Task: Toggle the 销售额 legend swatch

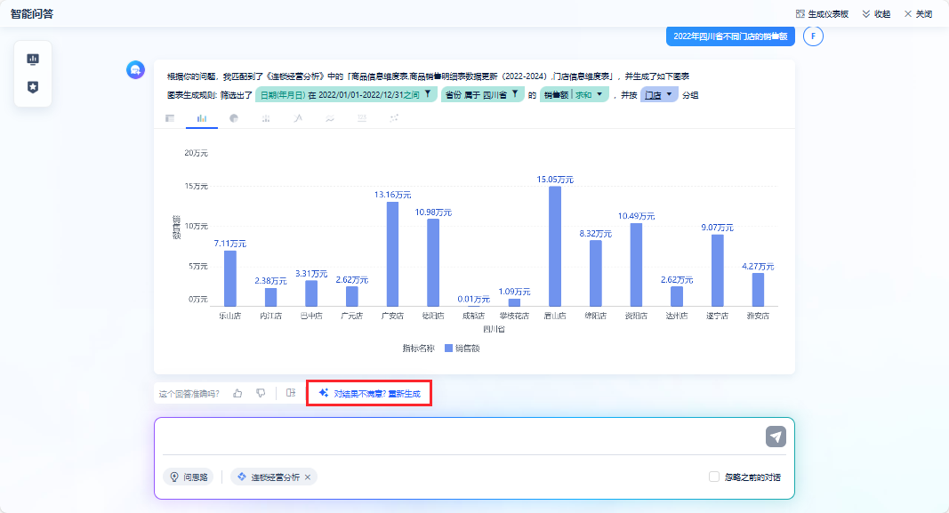Action: tap(448, 349)
